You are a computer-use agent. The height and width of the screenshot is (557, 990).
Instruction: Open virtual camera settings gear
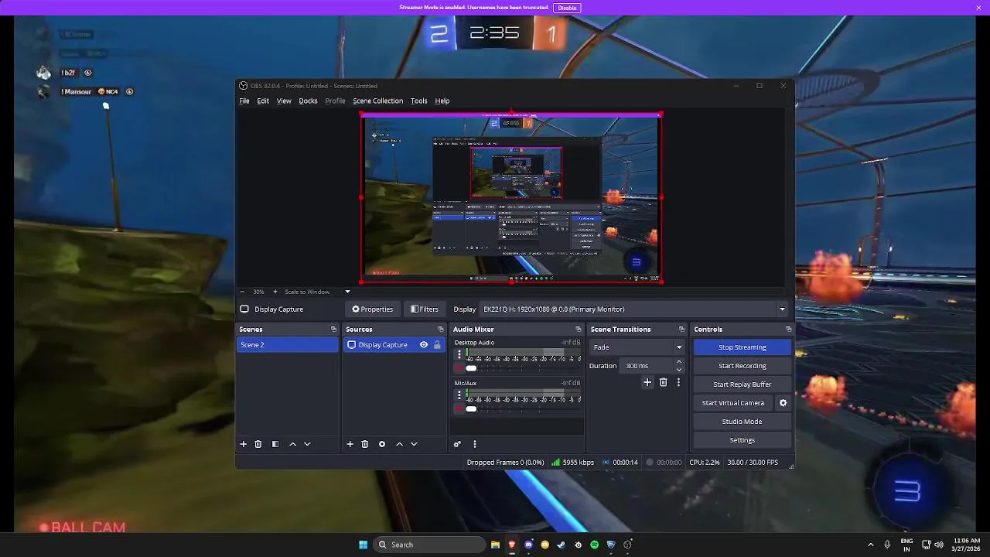click(x=783, y=403)
